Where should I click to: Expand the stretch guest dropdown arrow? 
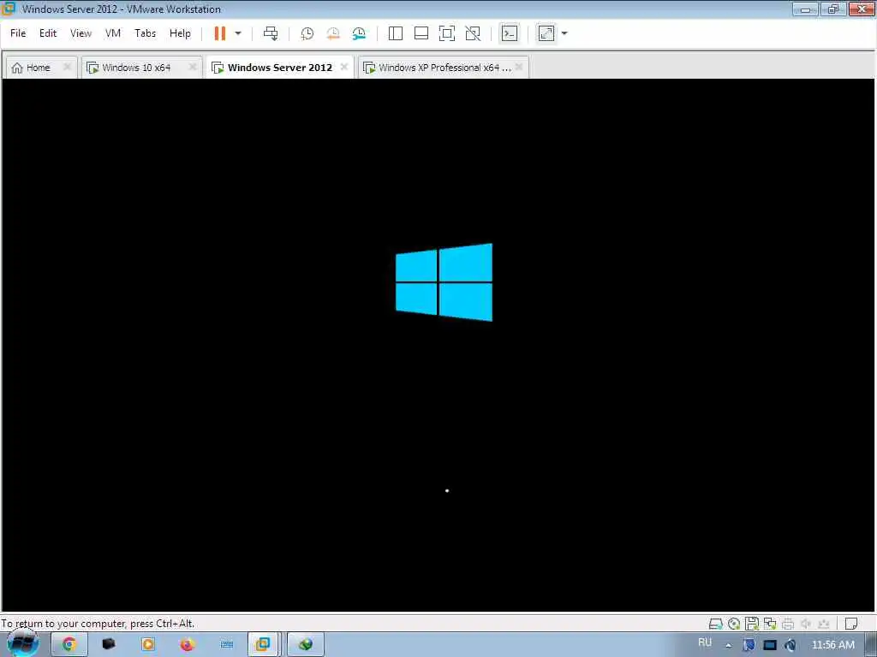click(564, 33)
